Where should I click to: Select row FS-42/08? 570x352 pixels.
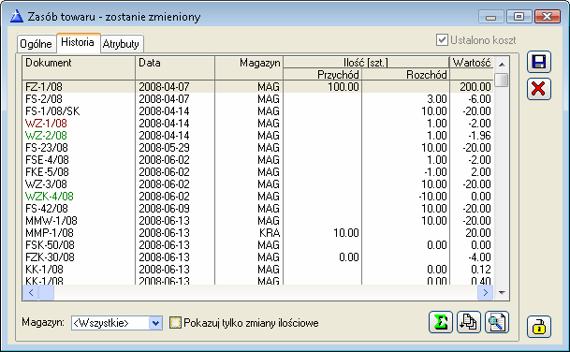[x=256, y=209]
